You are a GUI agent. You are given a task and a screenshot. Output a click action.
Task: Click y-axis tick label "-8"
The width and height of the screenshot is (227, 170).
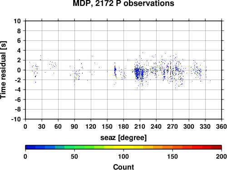pyautogui.click(x=18, y=110)
